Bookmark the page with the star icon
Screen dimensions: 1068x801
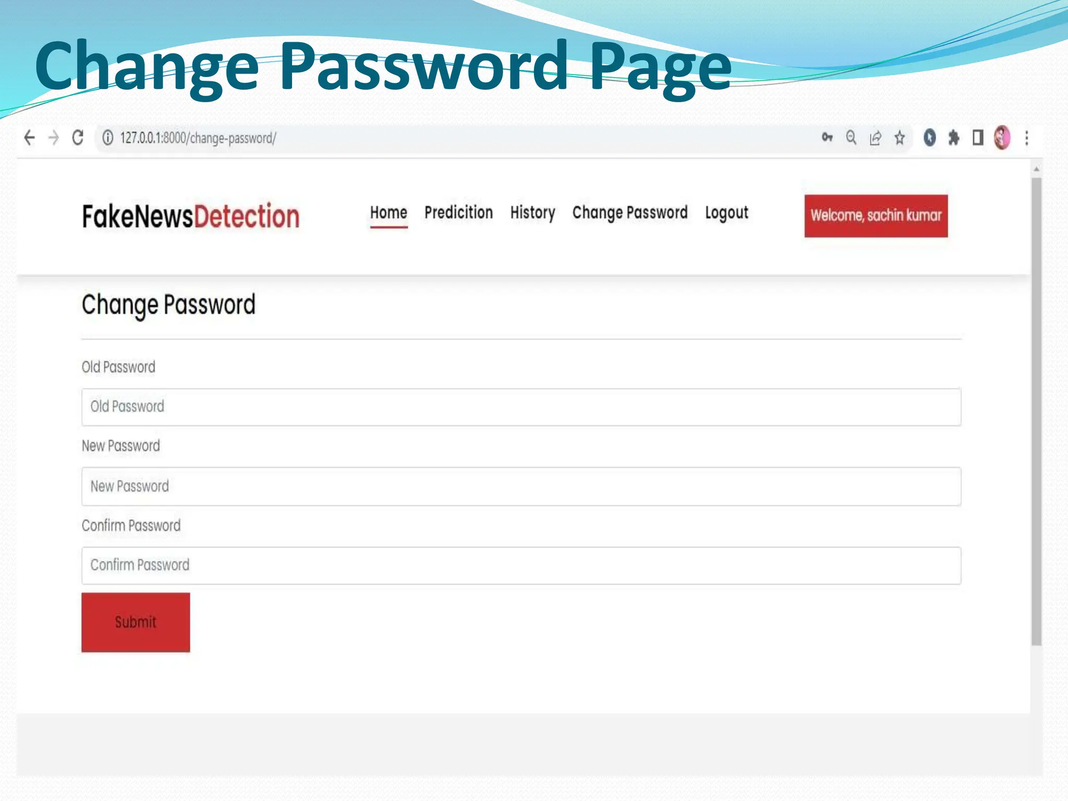[x=900, y=138]
